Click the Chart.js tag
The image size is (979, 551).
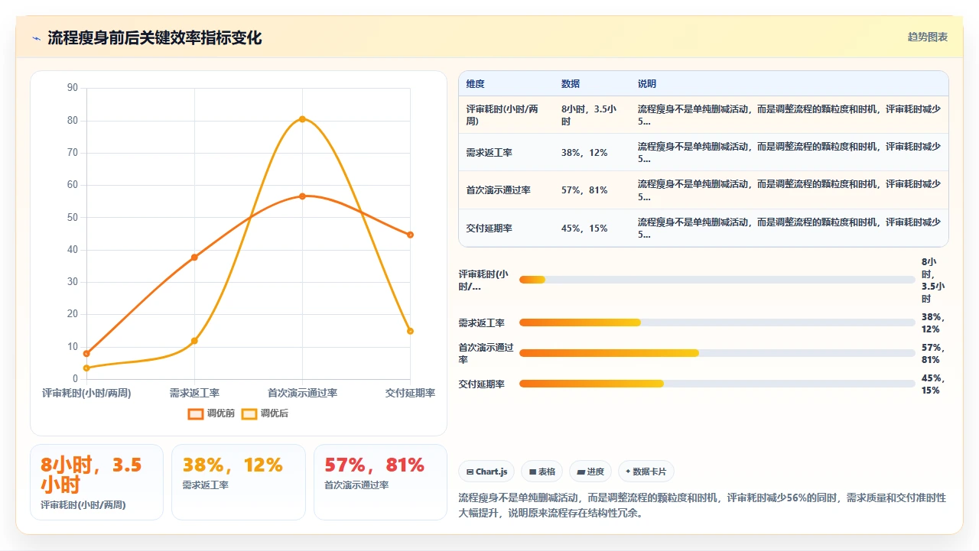(487, 472)
